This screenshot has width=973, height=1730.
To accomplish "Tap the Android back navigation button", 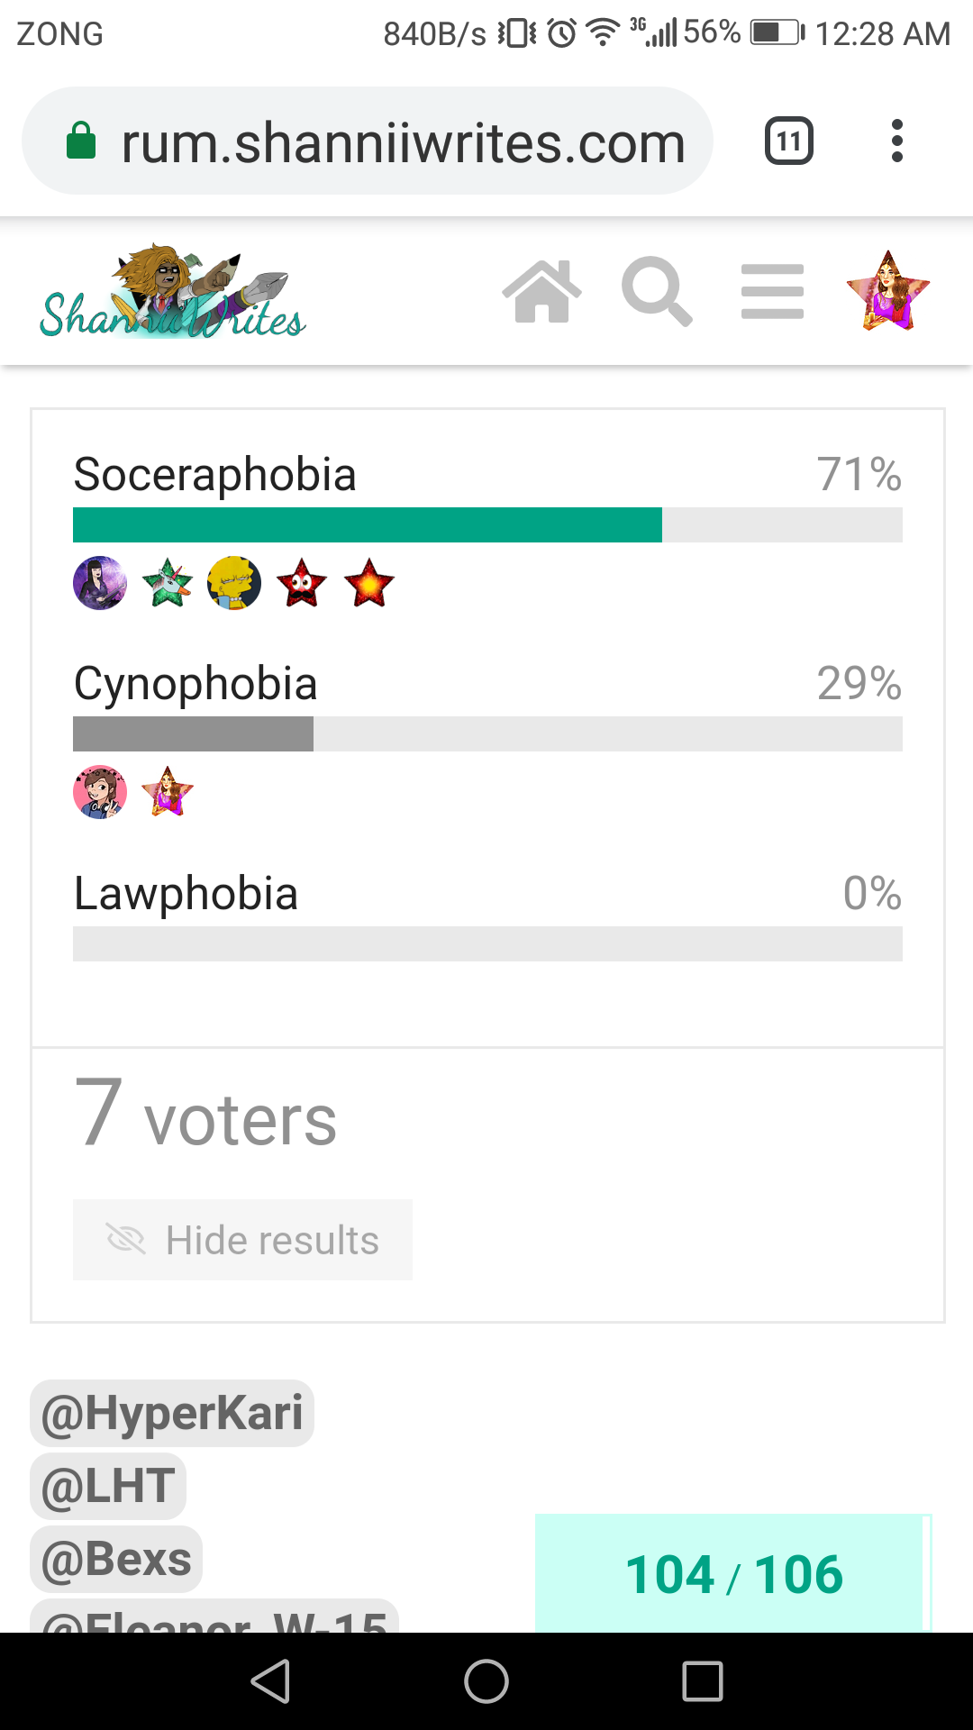I will (270, 1681).
